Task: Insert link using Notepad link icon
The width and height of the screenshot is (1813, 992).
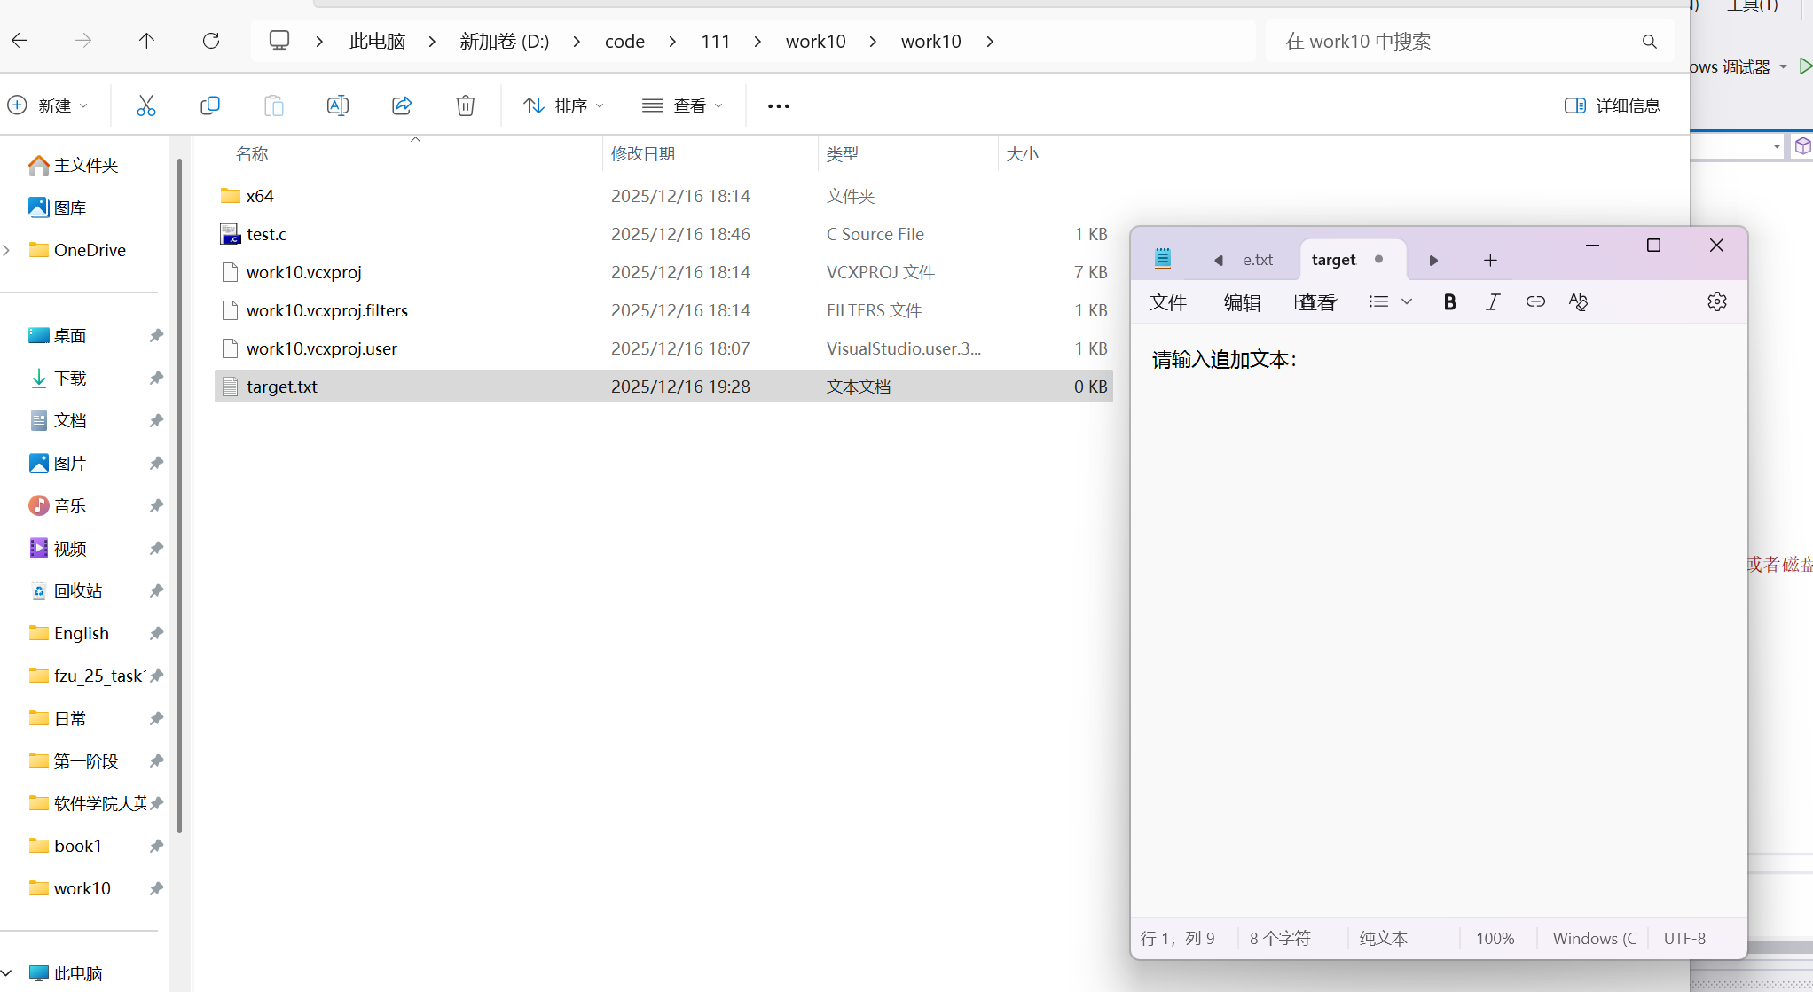Action: tap(1535, 302)
